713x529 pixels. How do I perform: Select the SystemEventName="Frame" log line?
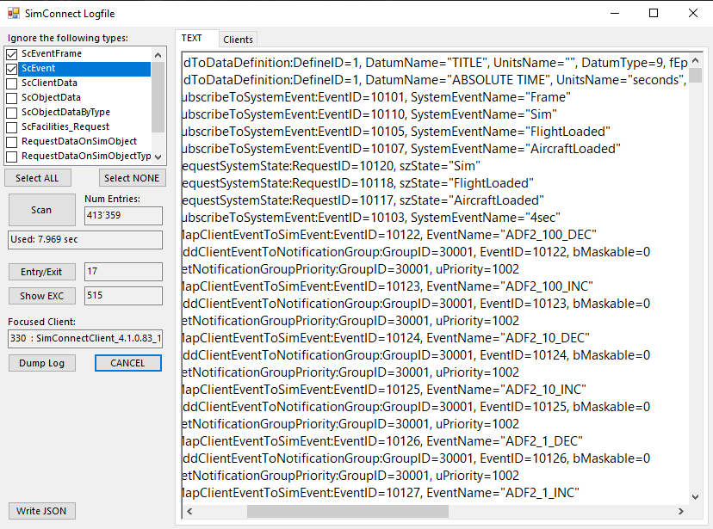tap(376, 97)
